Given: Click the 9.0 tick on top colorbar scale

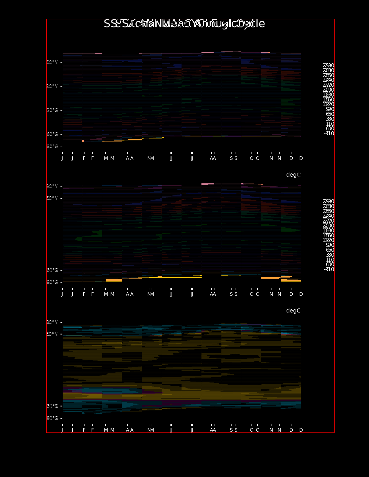Looking at the screenshot, I should (330, 109).
